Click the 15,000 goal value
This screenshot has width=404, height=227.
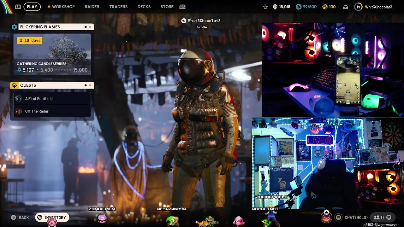click(80, 70)
